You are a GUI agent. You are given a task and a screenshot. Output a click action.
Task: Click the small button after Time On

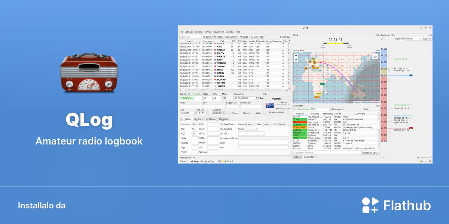210,113
